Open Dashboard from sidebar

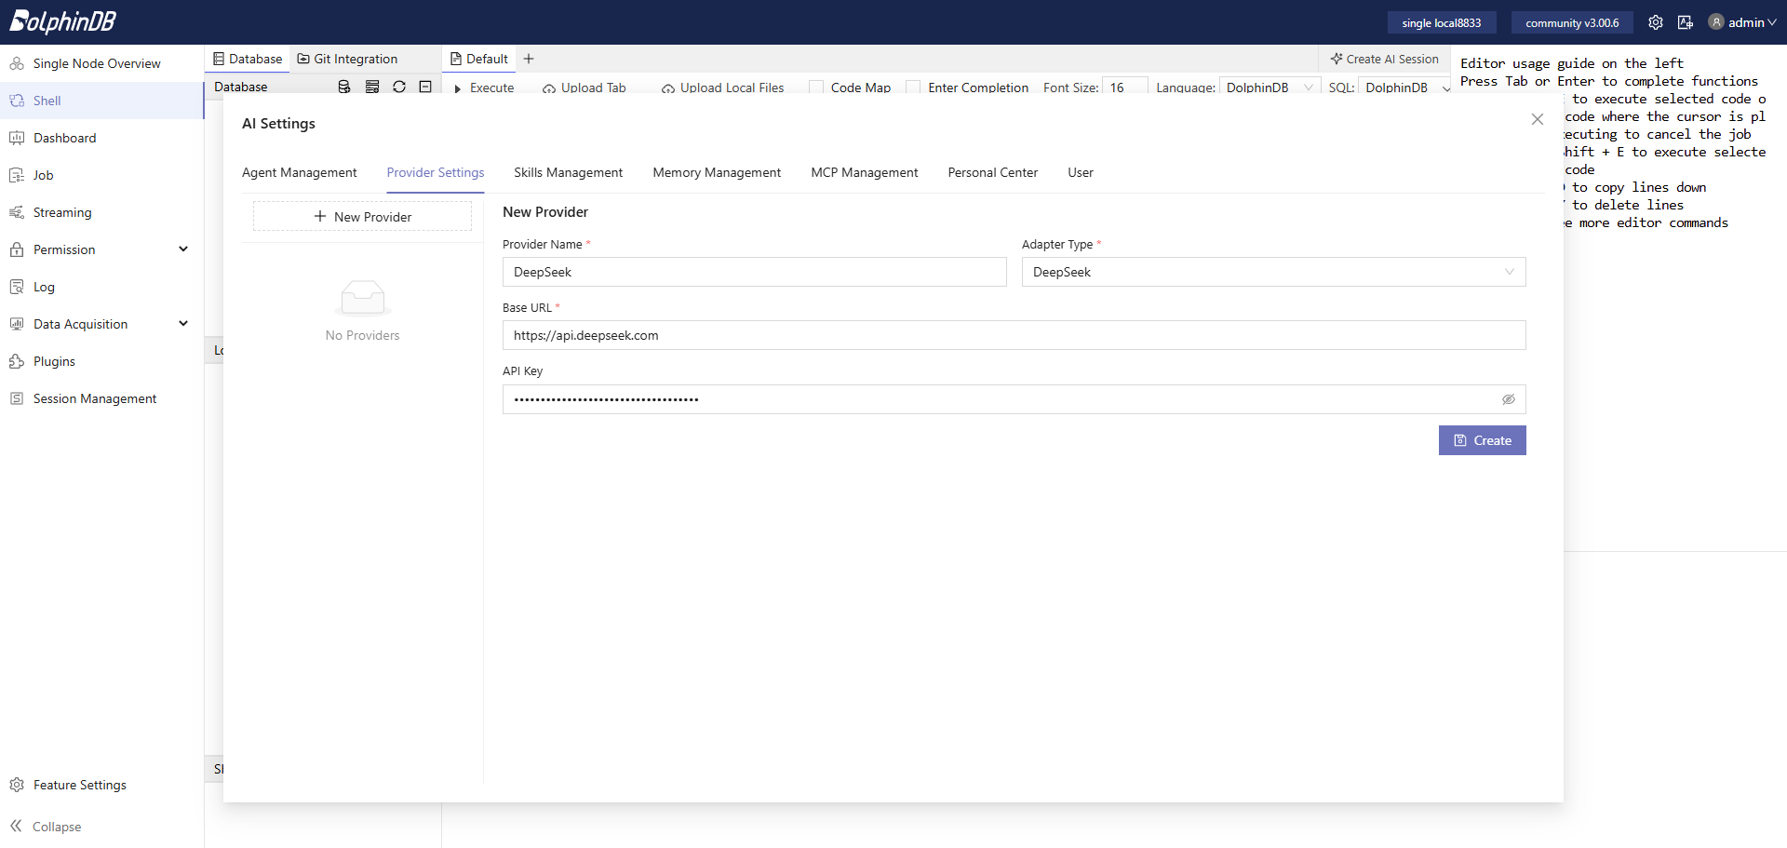[x=101, y=138]
